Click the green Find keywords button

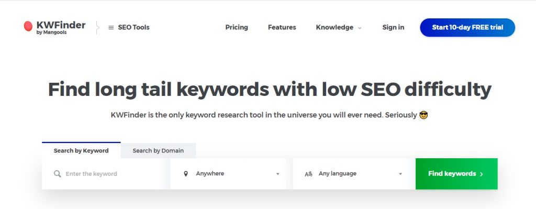(456, 174)
